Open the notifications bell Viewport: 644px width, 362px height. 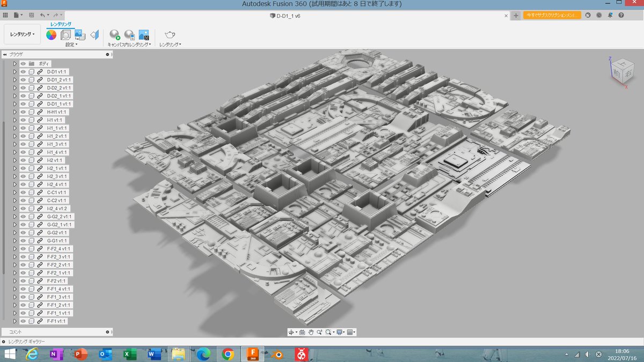[x=610, y=15]
